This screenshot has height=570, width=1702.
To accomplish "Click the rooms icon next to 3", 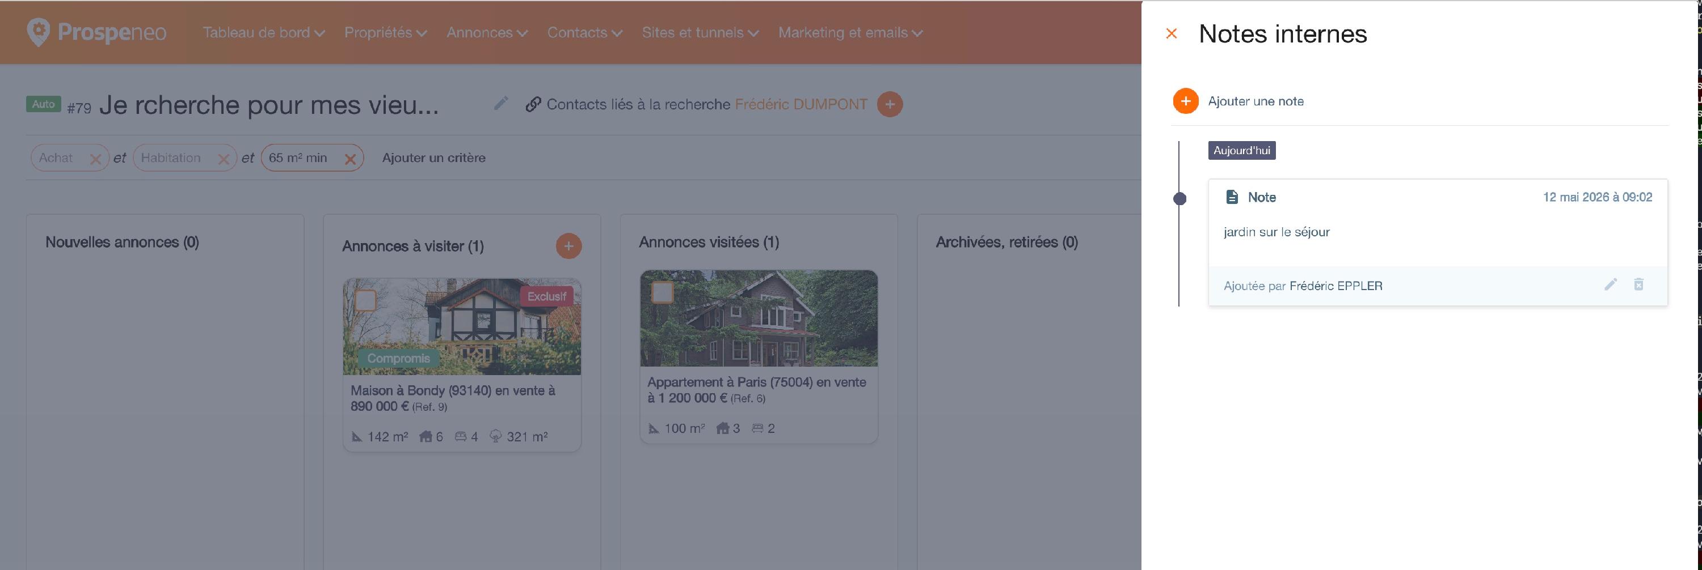I will (x=723, y=428).
